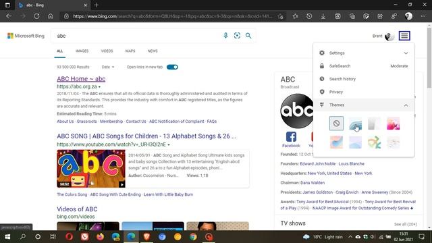Open browser history icon
The width and height of the screenshot is (432, 243).
point(309,16)
